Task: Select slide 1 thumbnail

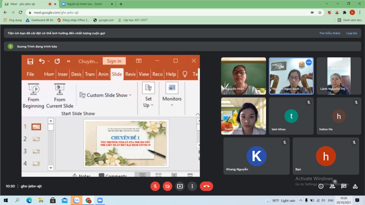Action: click(x=36, y=127)
